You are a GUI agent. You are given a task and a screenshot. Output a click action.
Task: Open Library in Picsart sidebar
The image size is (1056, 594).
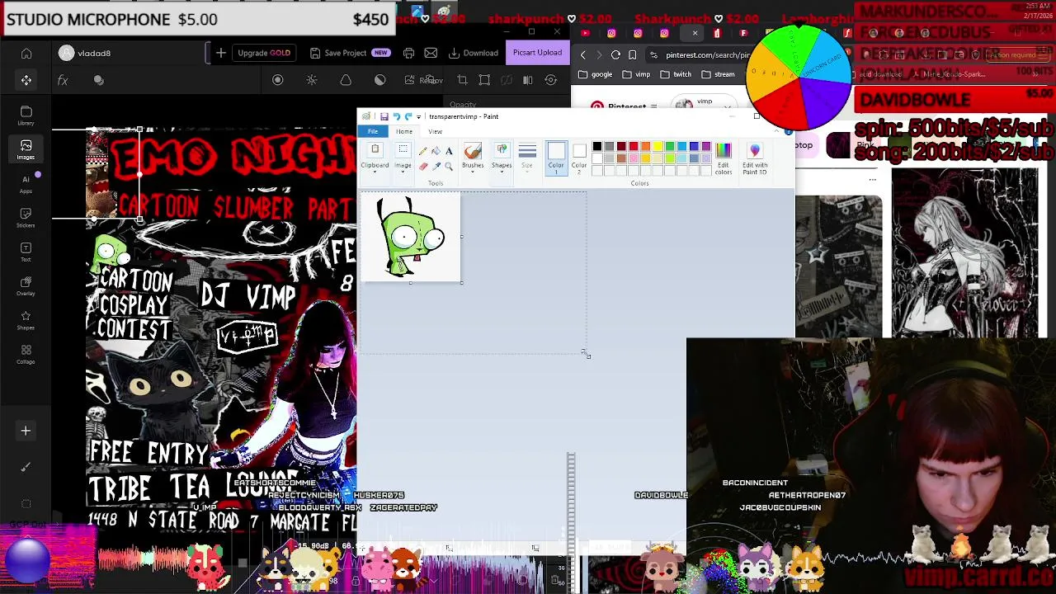26,115
